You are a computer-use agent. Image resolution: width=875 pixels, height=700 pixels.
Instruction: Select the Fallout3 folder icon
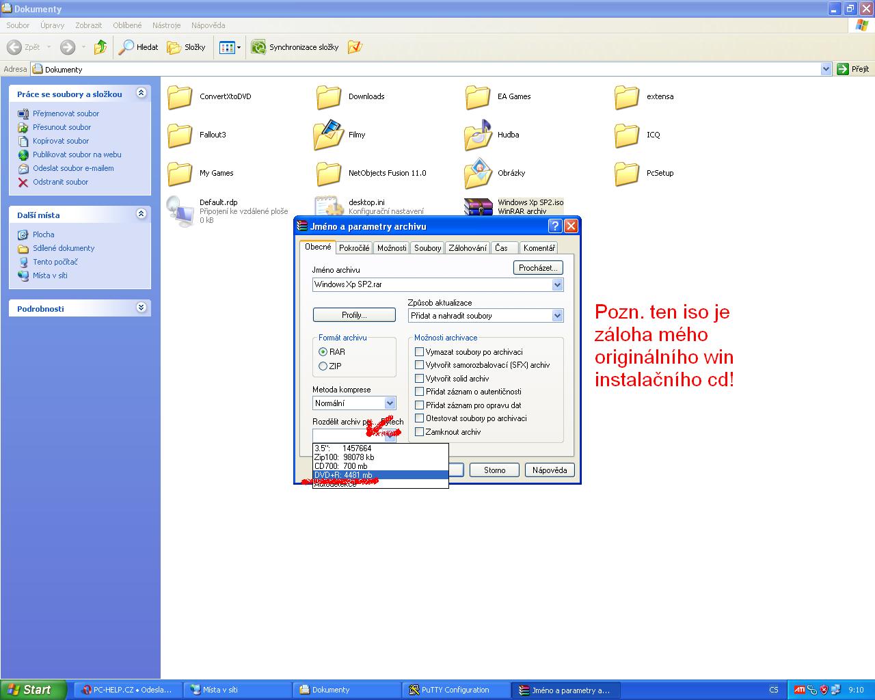click(180, 135)
